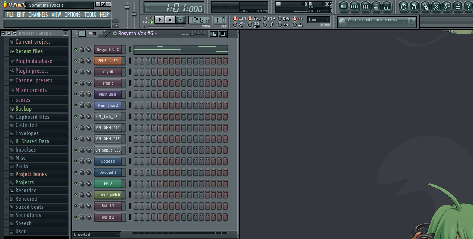Click the download icon beside online news

[x=411, y=22]
